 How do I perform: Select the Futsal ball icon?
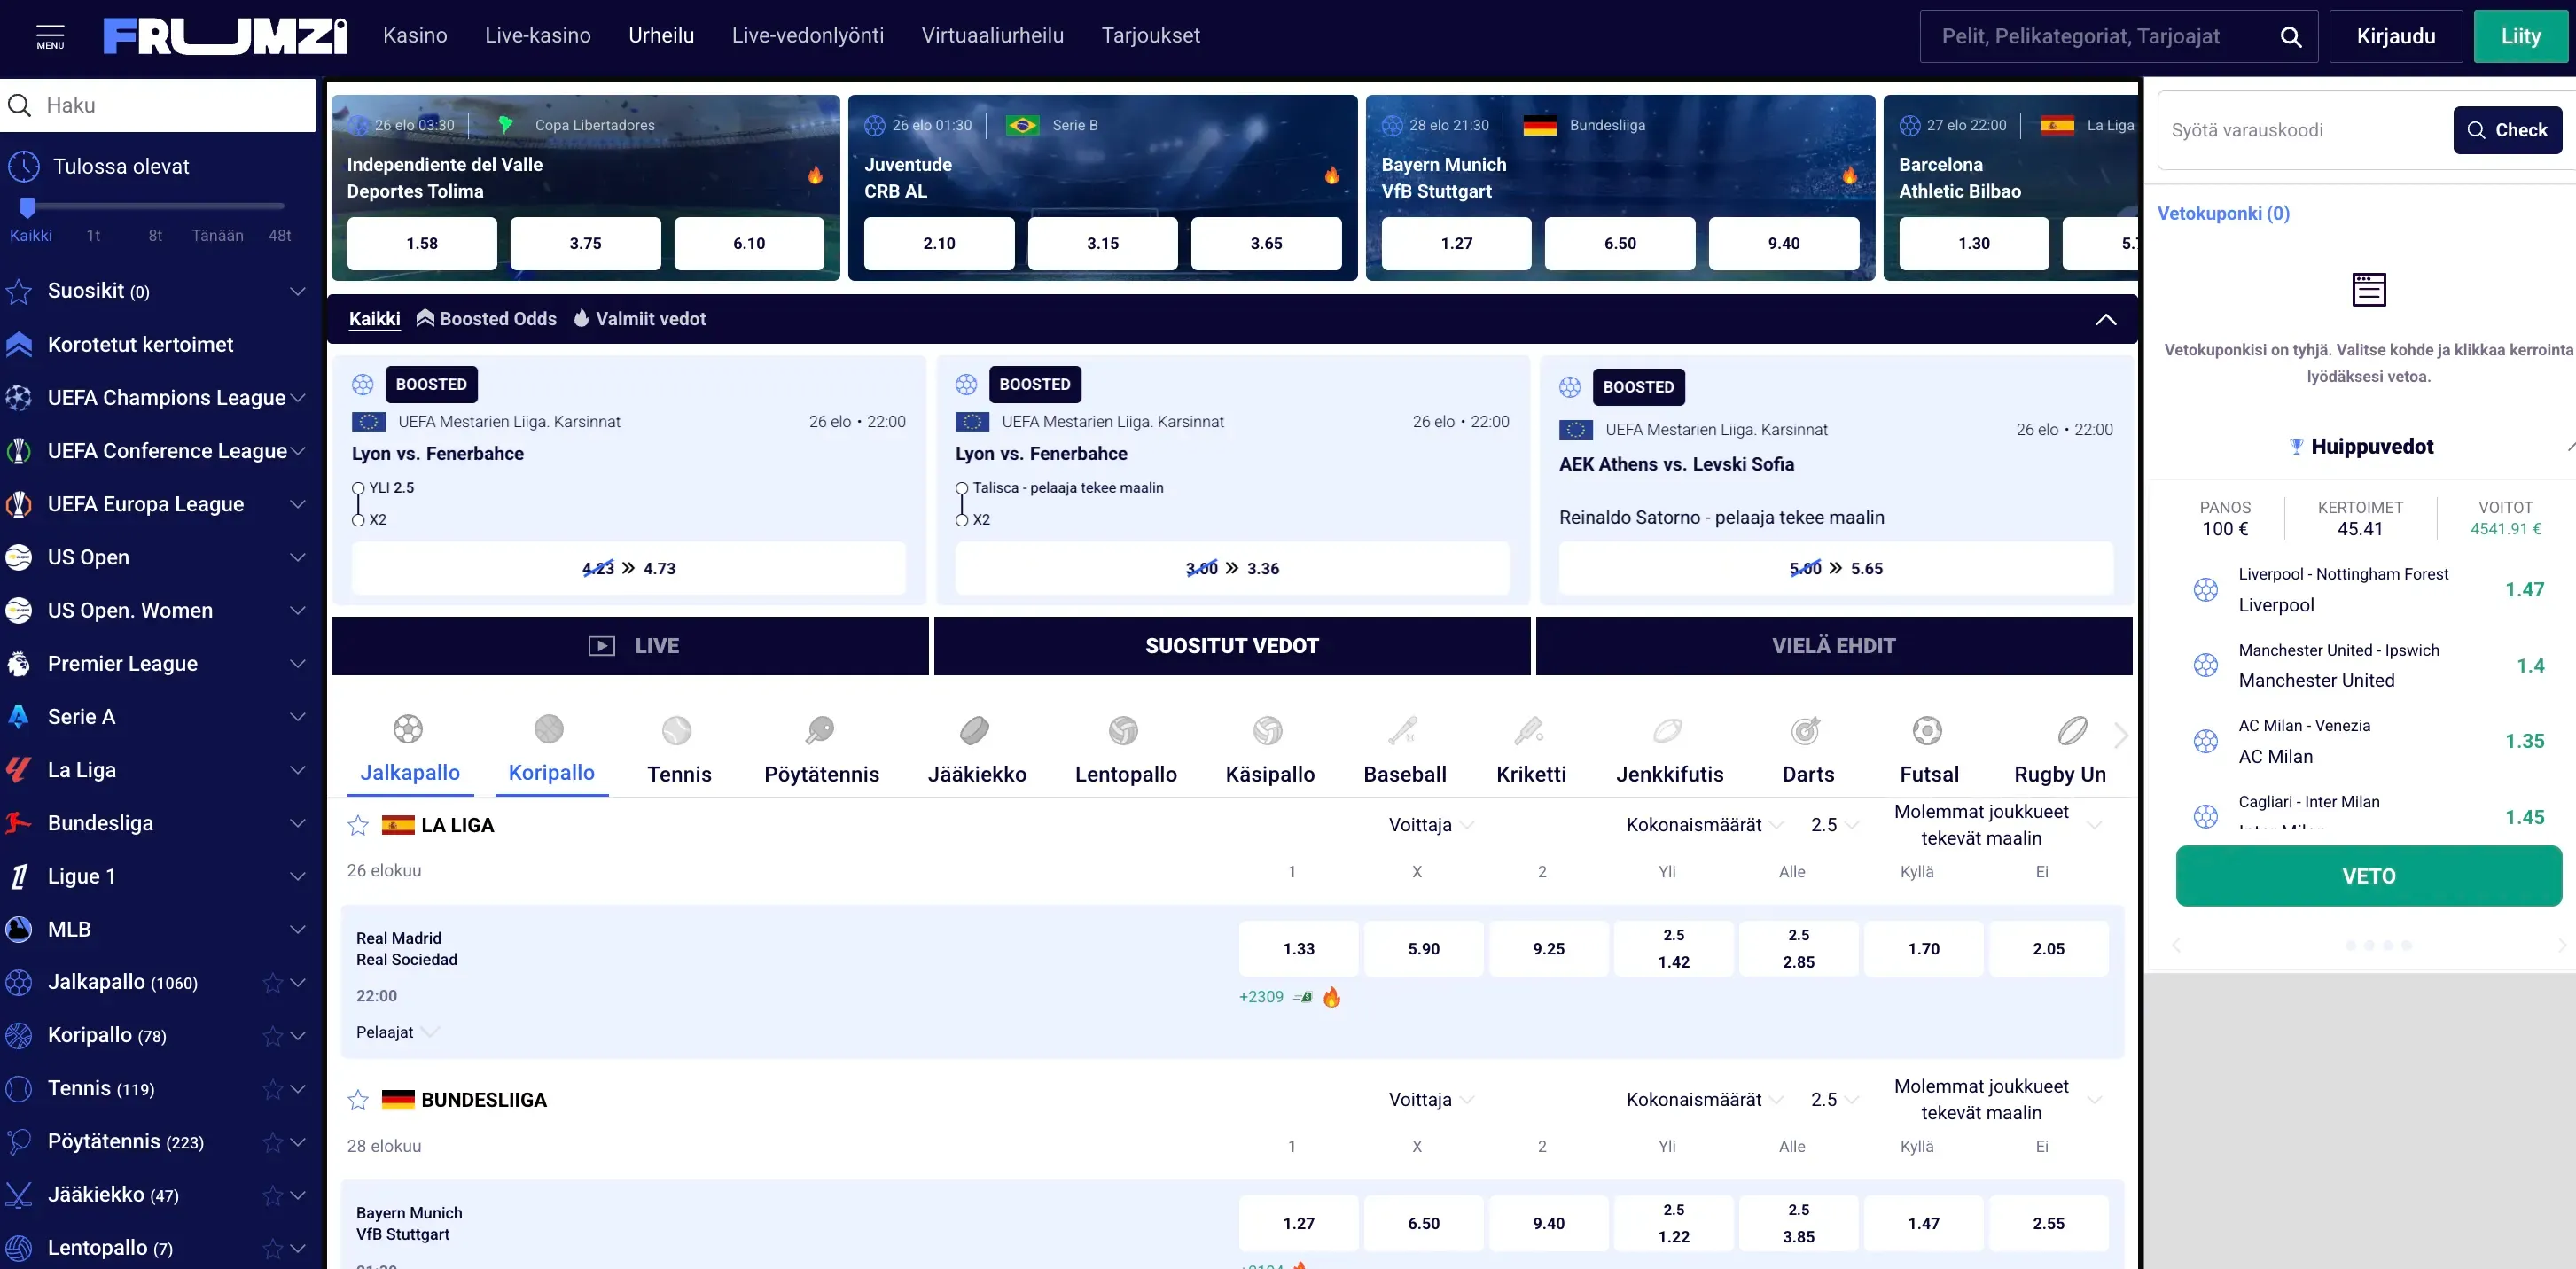pos(1927,730)
